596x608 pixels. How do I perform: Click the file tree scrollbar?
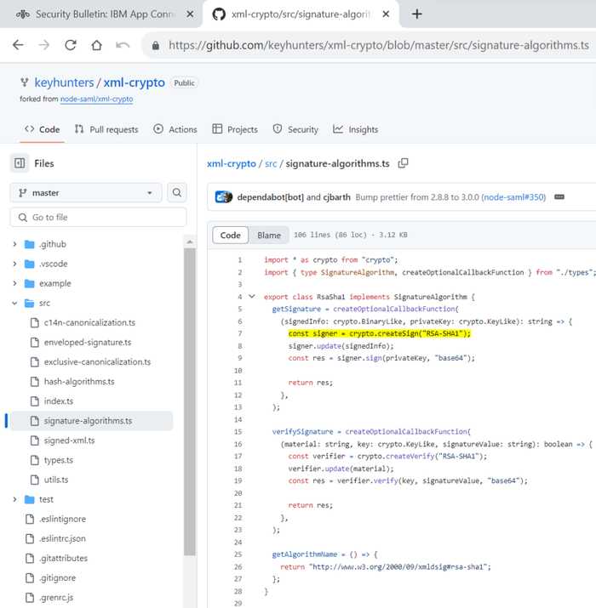click(x=190, y=401)
